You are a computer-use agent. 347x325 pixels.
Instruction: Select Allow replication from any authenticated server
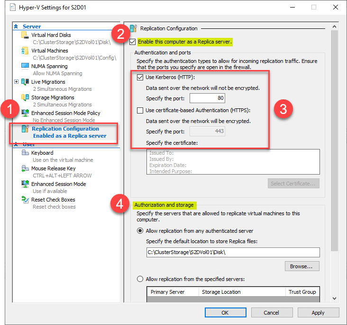140,231
